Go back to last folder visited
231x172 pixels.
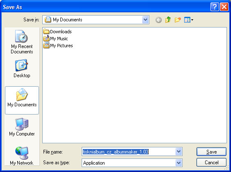point(158,20)
